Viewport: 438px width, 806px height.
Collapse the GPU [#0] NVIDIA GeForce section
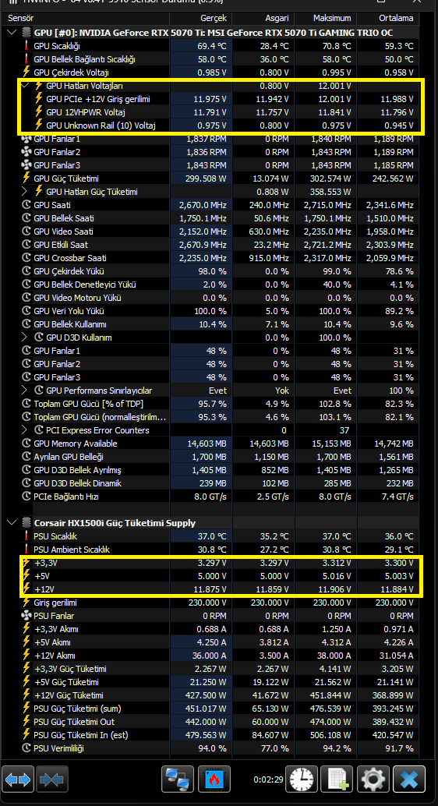(x=12, y=33)
